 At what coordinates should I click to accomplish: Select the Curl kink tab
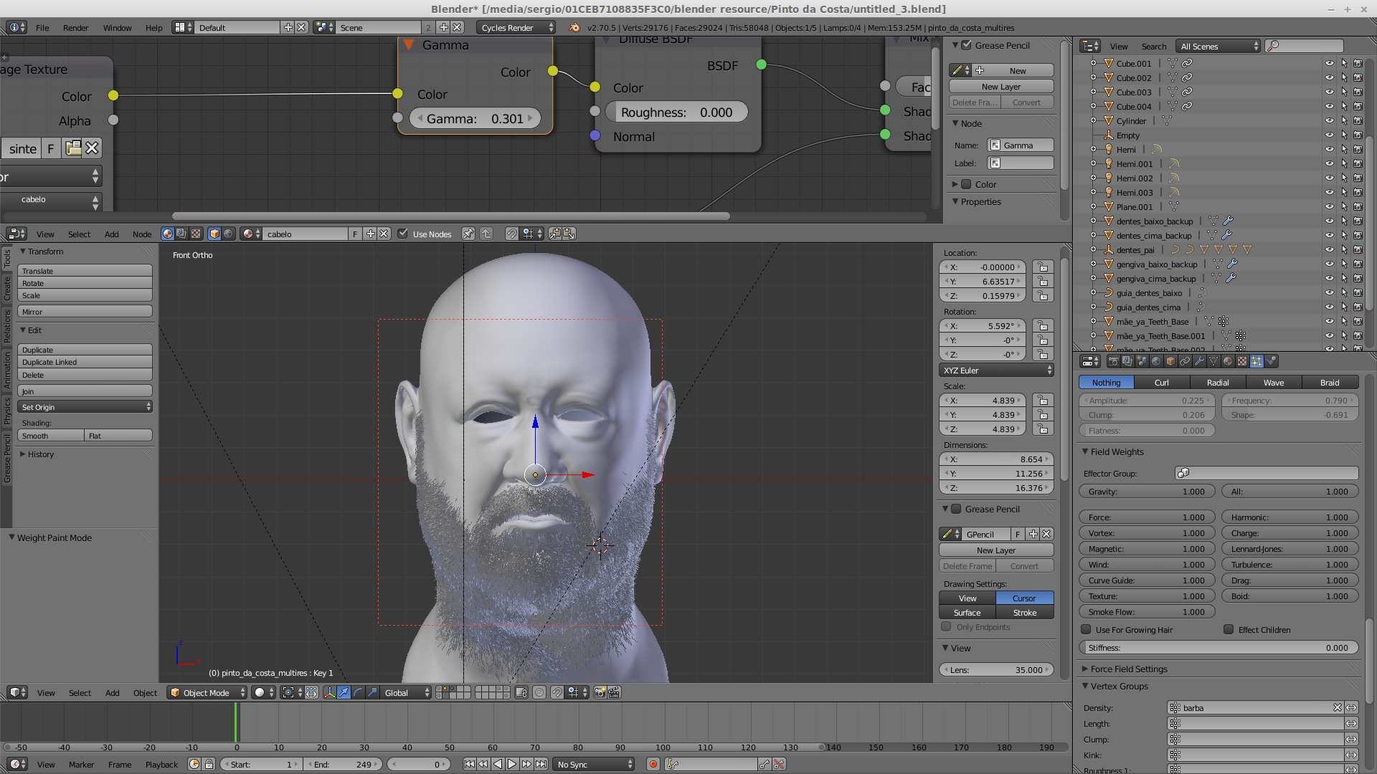click(1162, 383)
